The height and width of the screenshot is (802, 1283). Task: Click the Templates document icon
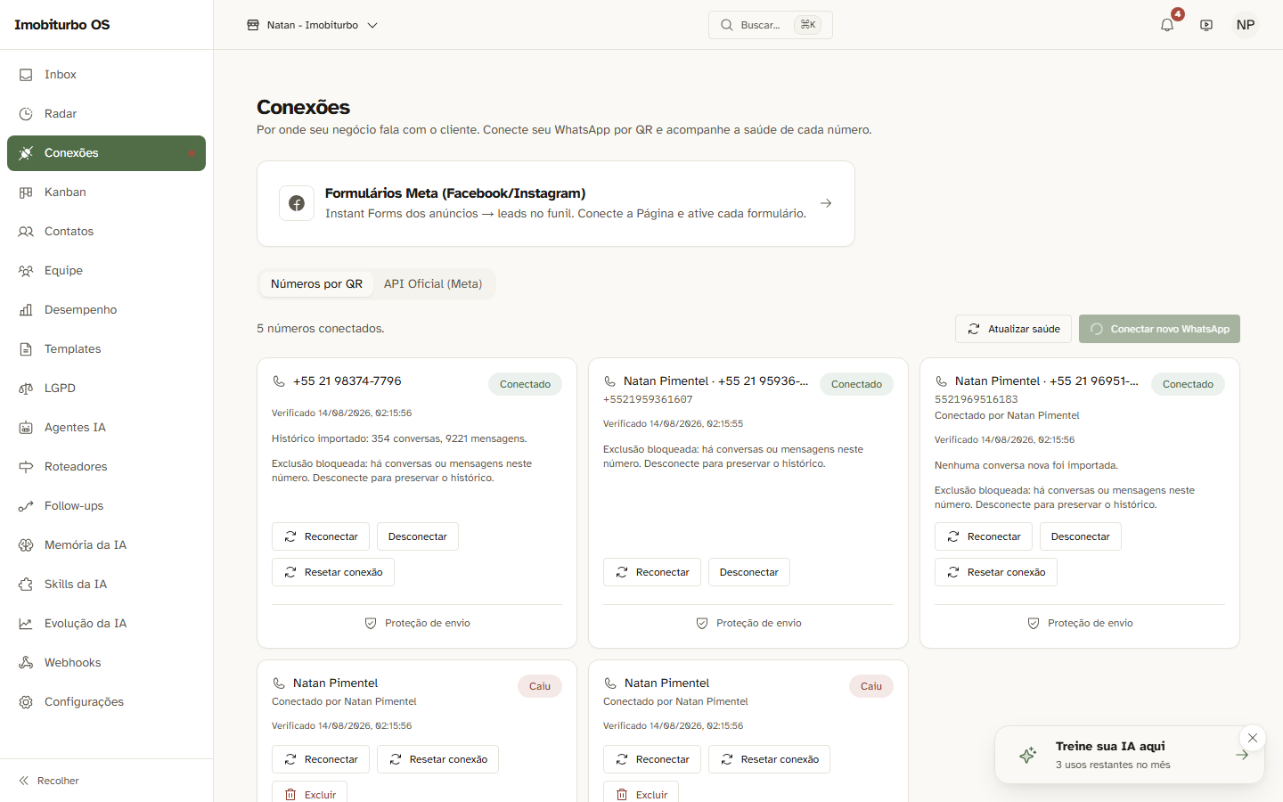point(26,349)
